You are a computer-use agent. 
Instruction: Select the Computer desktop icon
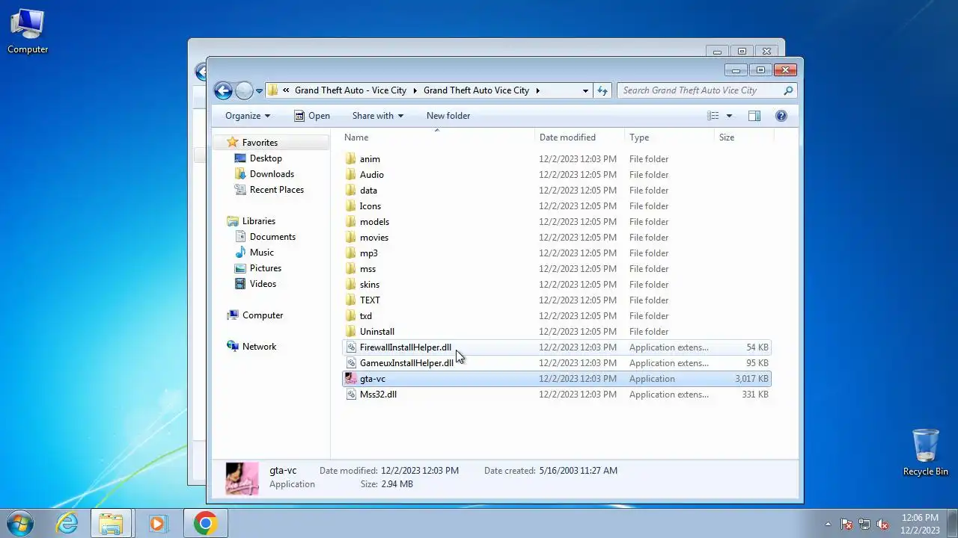[x=28, y=31]
